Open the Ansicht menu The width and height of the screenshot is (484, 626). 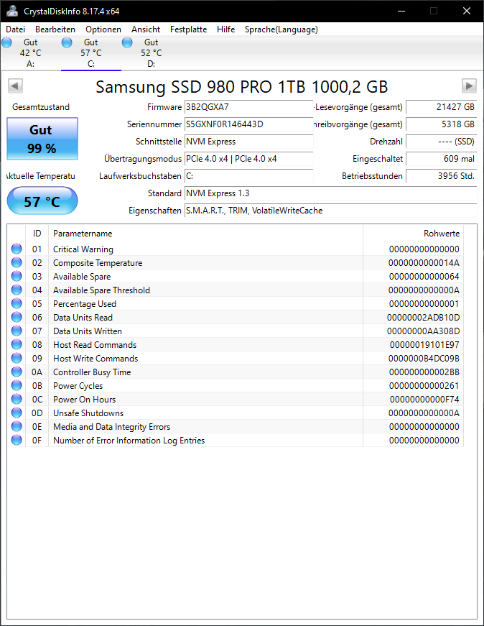point(146,29)
